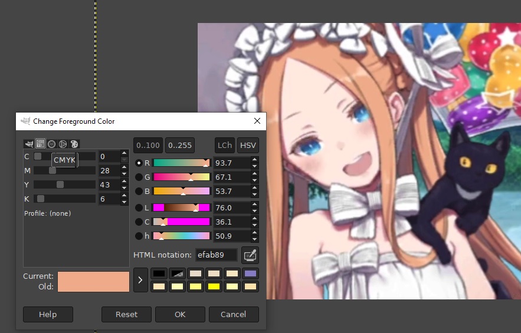Pick the black history color swatch

pyautogui.click(x=159, y=273)
